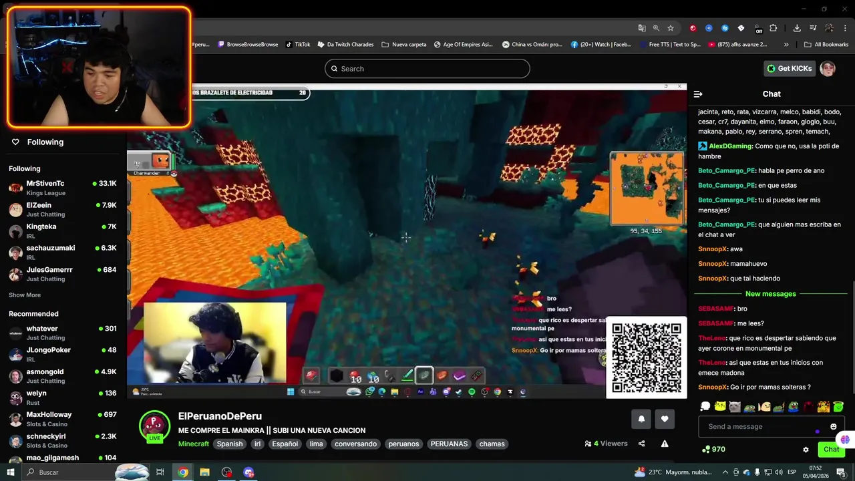Click ElPeruanoDePeru live avatar
This screenshot has width=855, height=481.
pos(154,426)
